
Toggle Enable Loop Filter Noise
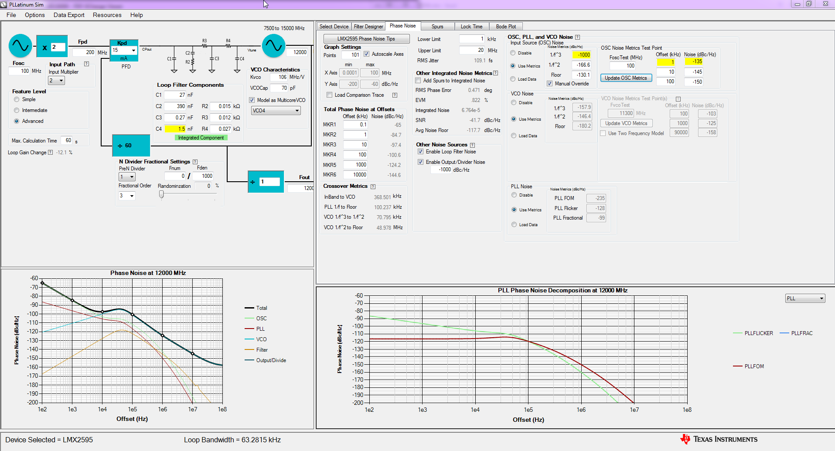point(421,152)
